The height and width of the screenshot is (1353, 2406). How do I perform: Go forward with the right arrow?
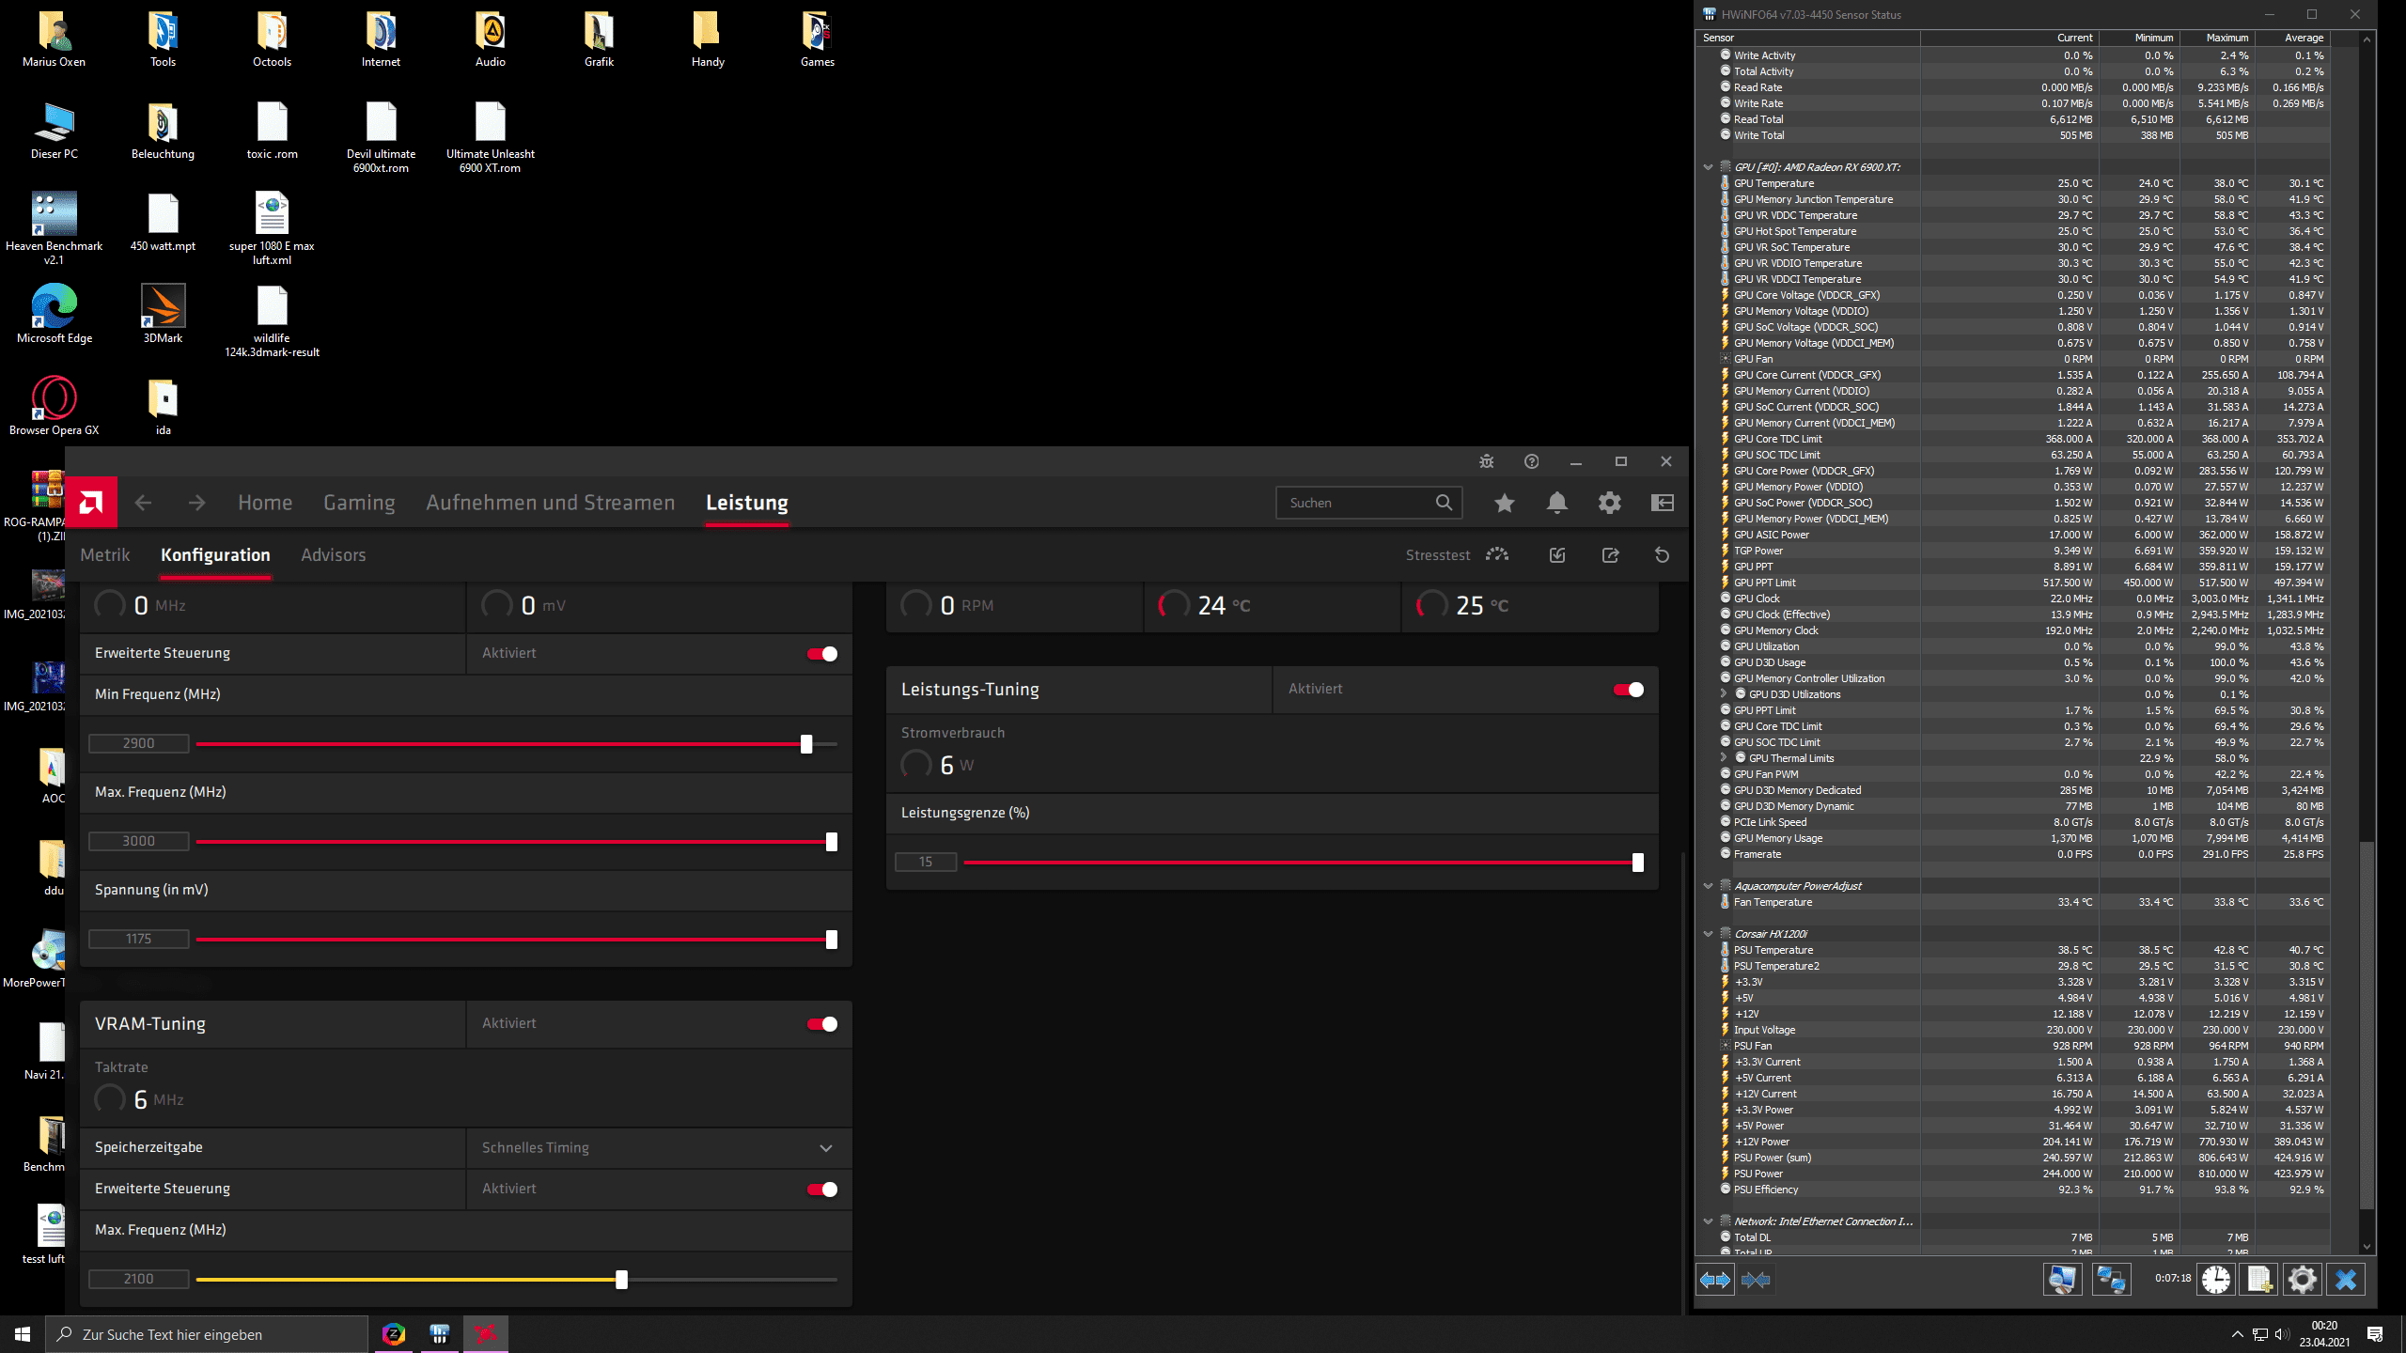(196, 503)
